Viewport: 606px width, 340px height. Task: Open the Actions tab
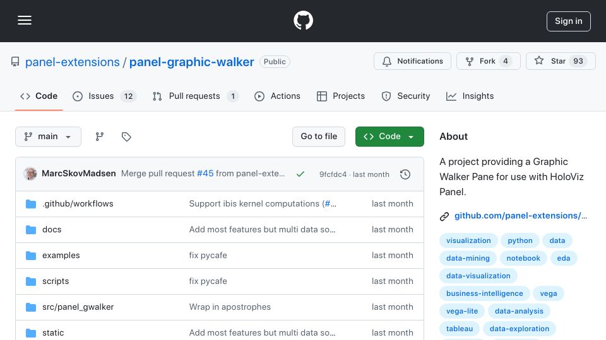[x=277, y=96]
